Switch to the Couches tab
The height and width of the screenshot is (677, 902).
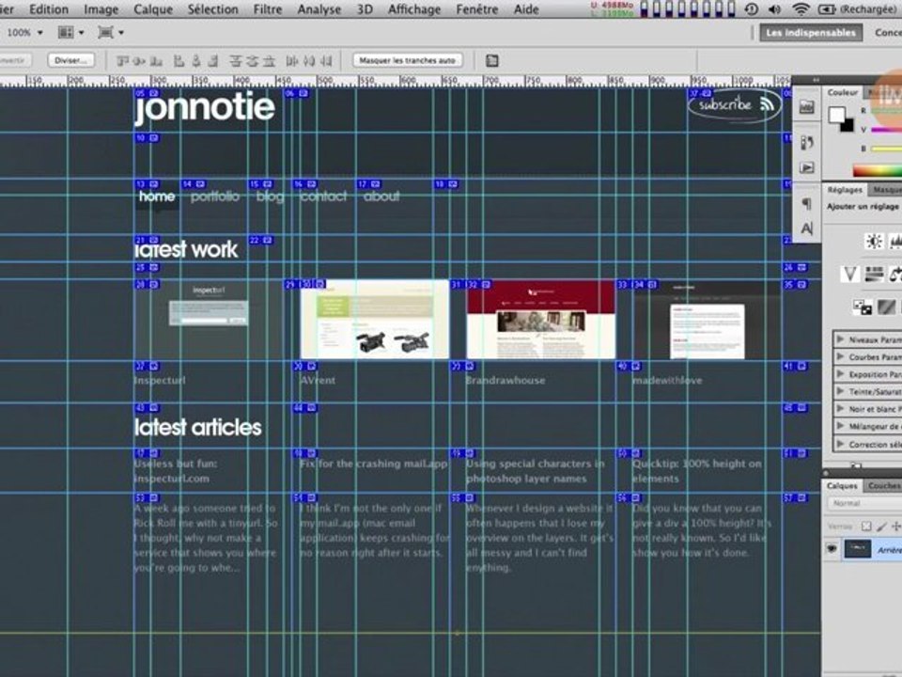(x=883, y=486)
